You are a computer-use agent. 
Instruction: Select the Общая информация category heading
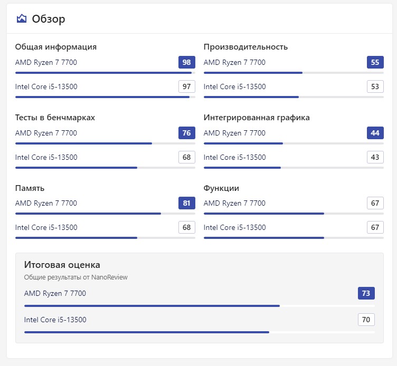[56, 47]
